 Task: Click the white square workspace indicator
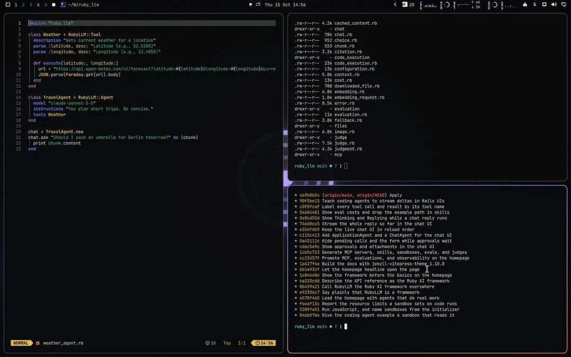(x=53, y=5)
